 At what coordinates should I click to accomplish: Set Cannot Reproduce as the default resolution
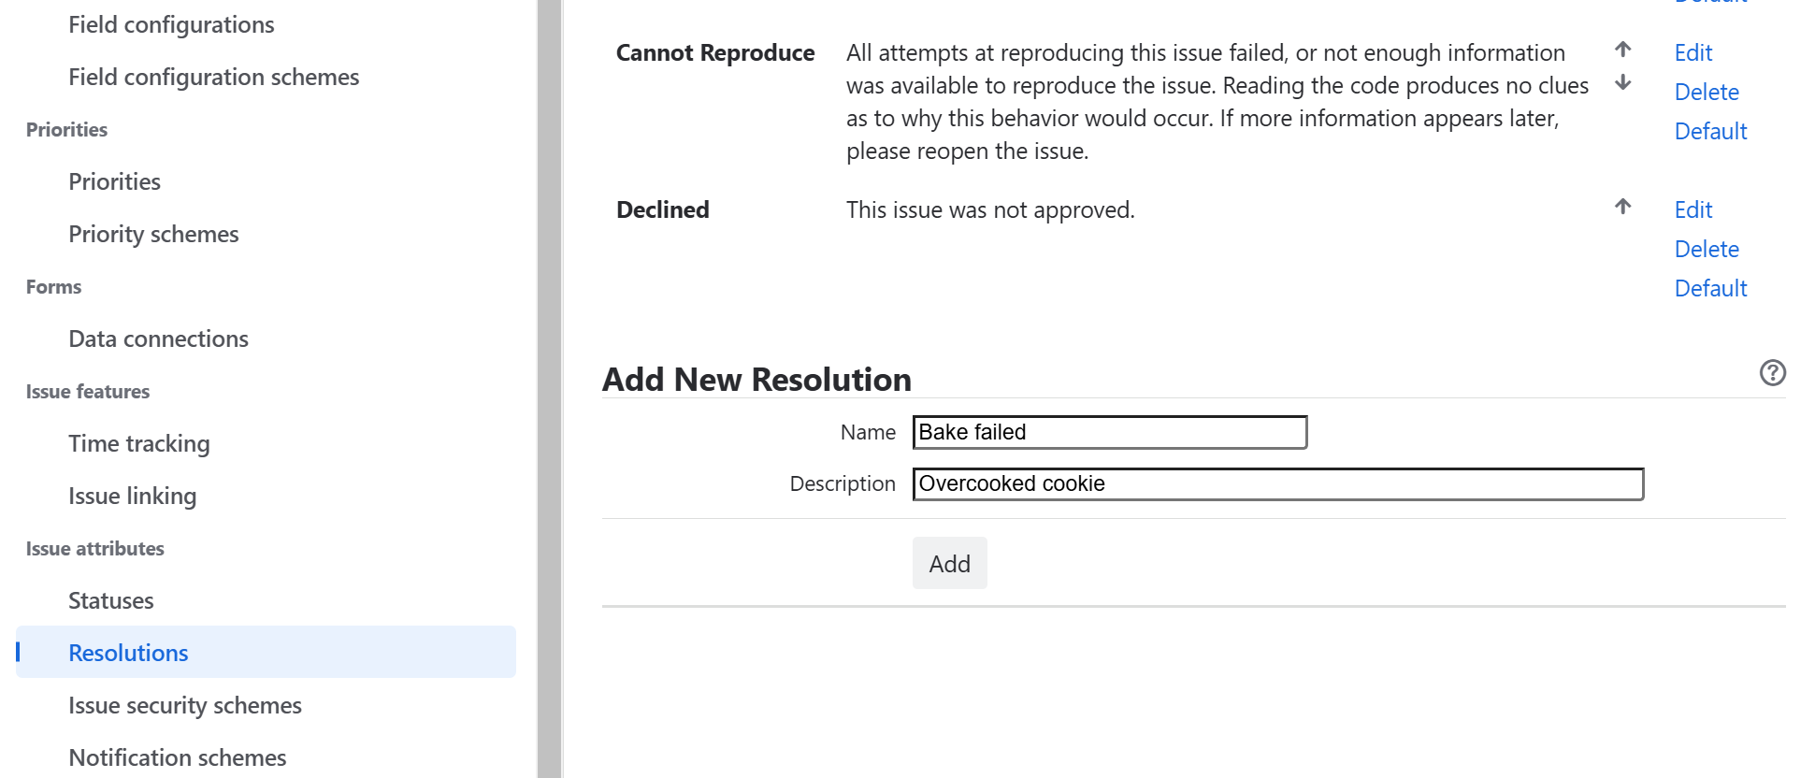pyautogui.click(x=1710, y=131)
